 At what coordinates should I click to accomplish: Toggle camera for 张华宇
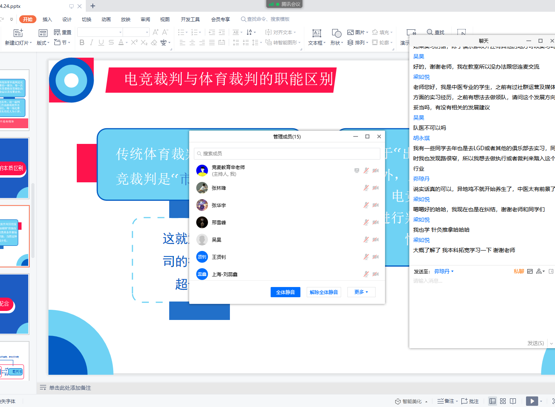[376, 205]
